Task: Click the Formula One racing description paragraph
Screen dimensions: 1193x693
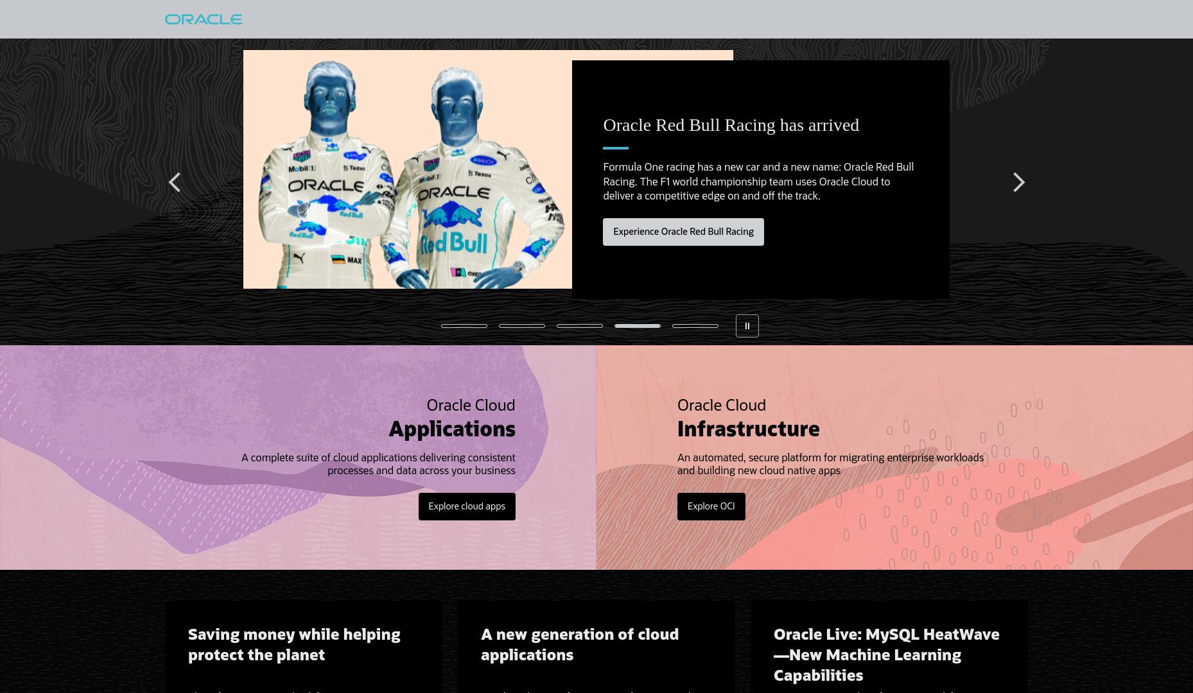Action: [x=758, y=182]
